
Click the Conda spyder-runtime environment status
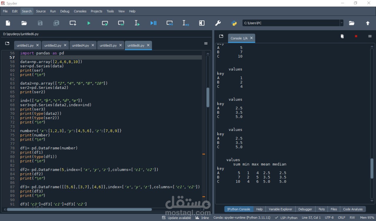(242, 218)
